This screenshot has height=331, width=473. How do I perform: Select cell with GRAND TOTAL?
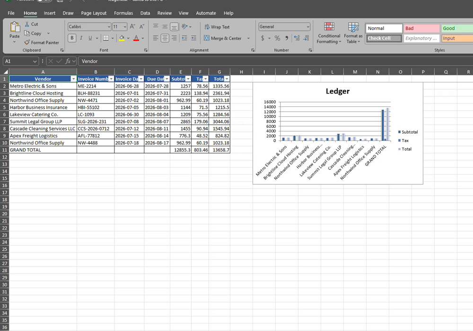click(x=43, y=150)
